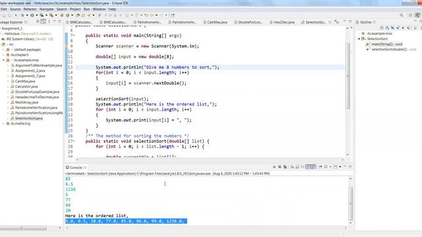Click the External Tools run icon in toolbar
This screenshot has width=422, height=237.
[x=51, y=15]
